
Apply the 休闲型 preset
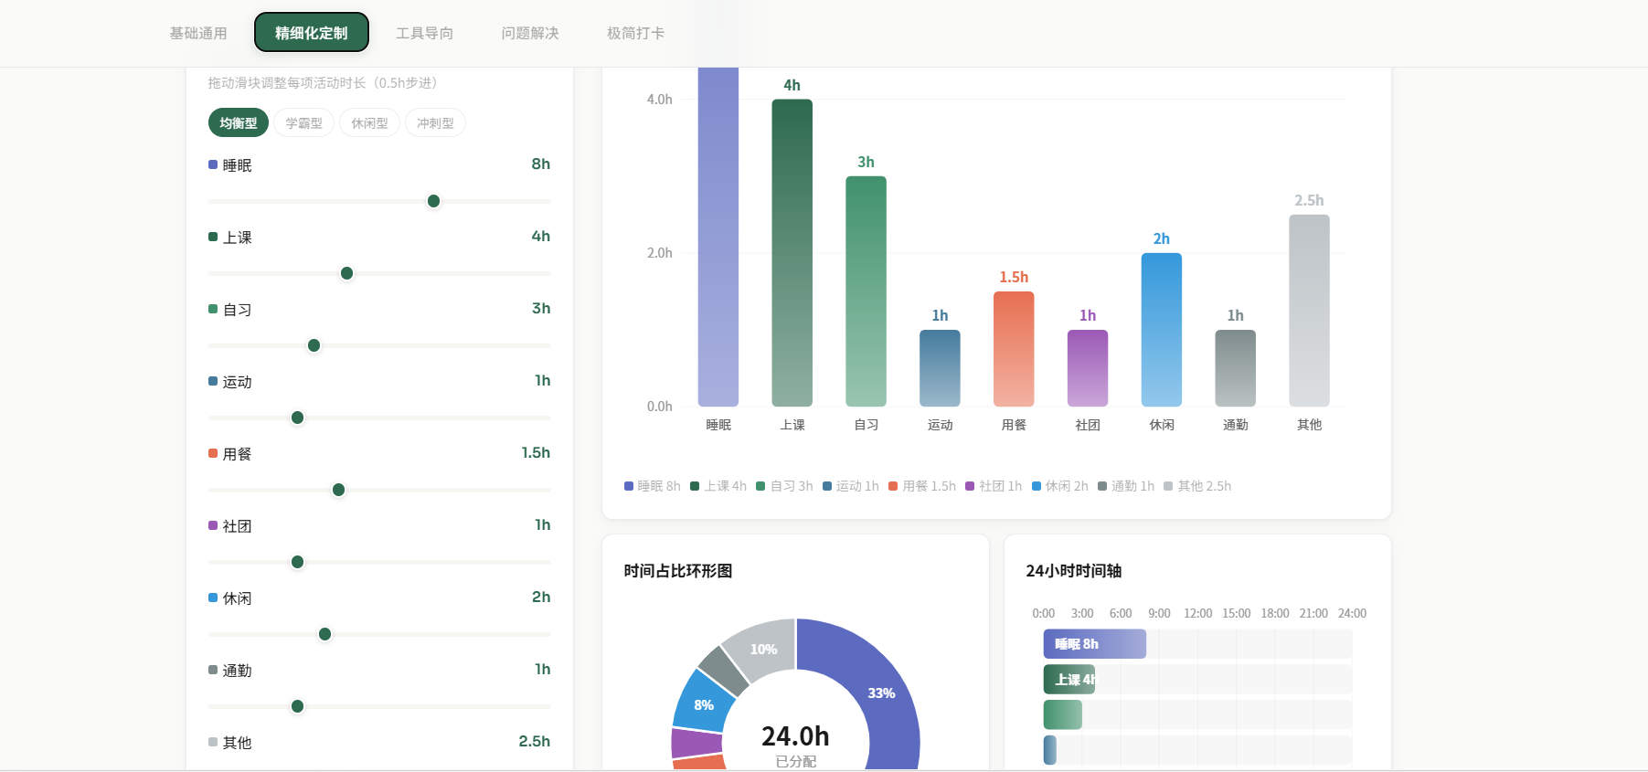pyautogui.click(x=369, y=123)
